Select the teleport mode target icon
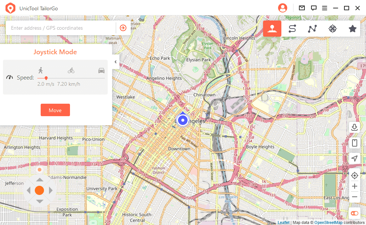The width and height of the screenshot is (366, 225). pyautogui.click(x=332, y=29)
